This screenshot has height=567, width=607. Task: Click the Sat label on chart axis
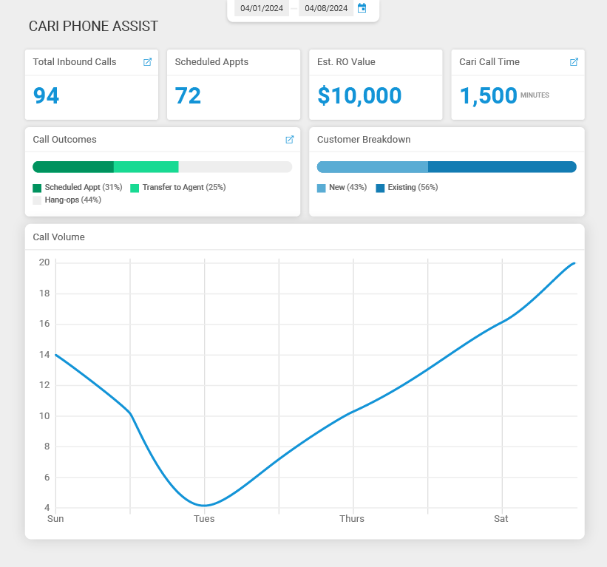[501, 519]
